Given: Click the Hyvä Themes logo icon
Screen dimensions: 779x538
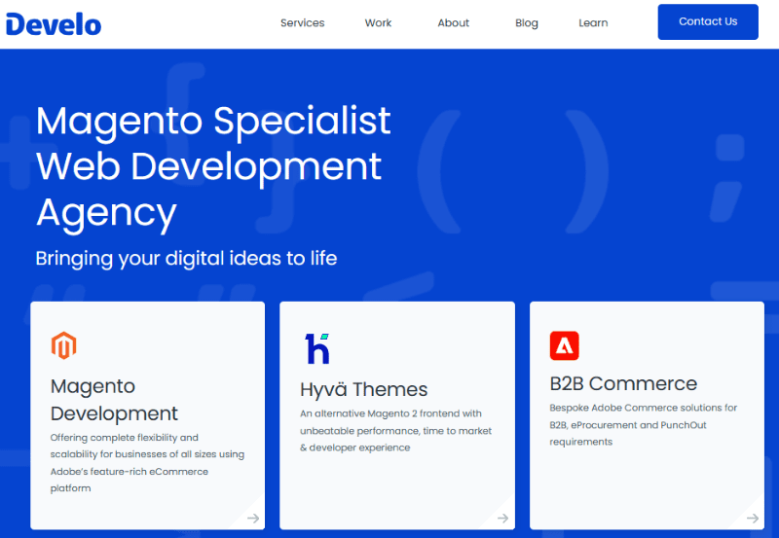Looking at the screenshot, I should pos(317,348).
